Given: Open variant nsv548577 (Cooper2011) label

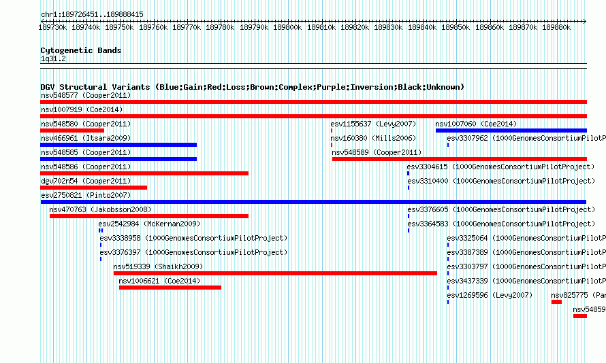Looking at the screenshot, I should 86,95.
